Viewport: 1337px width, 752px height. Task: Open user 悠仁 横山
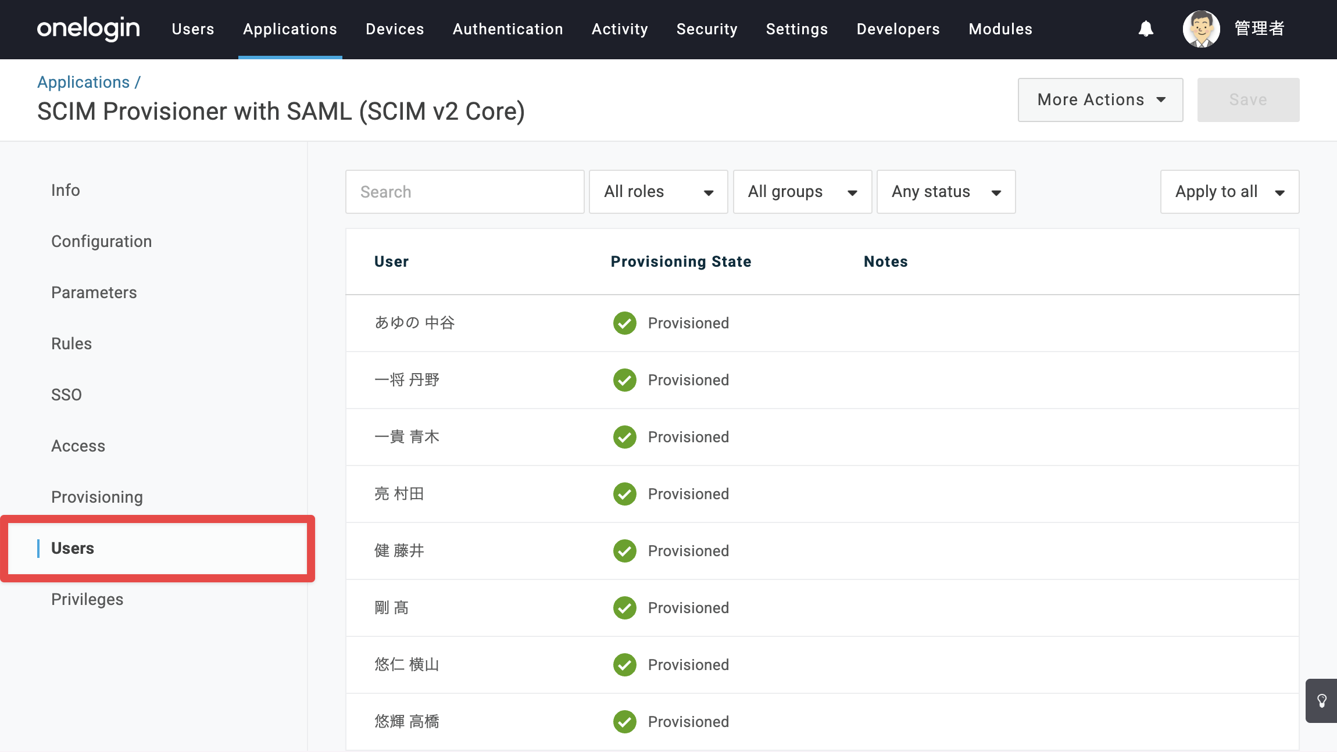[x=407, y=665]
